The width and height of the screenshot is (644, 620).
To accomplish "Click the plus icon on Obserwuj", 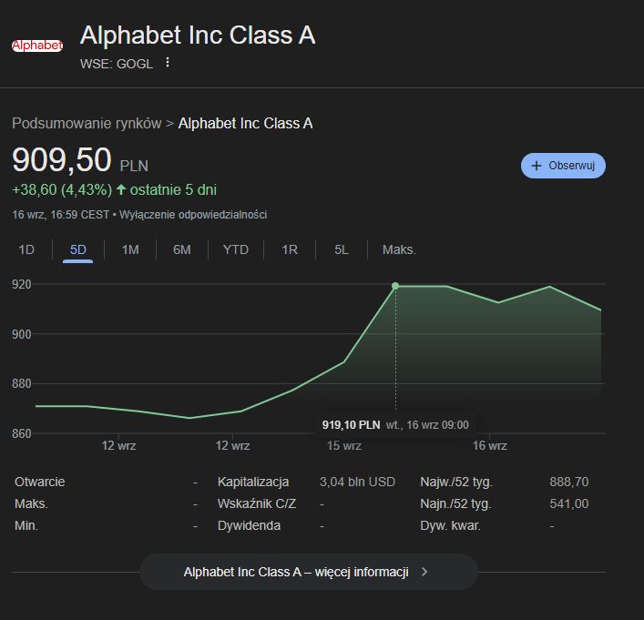I will pos(537,166).
